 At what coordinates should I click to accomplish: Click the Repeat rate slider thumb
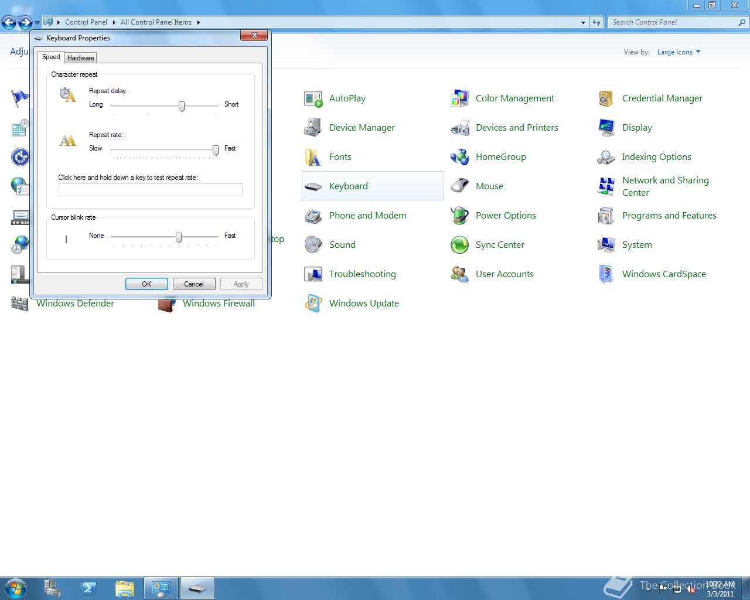216,150
